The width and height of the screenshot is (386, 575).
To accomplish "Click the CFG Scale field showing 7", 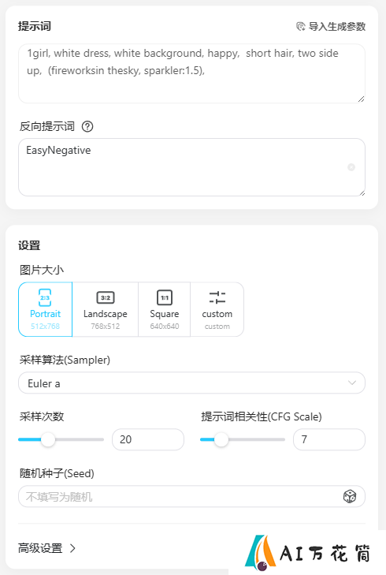I will point(329,439).
